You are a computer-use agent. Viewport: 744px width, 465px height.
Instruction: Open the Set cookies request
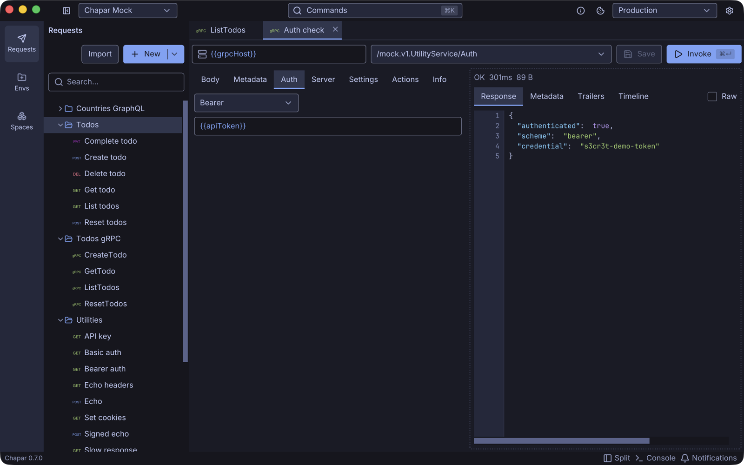[113, 418]
